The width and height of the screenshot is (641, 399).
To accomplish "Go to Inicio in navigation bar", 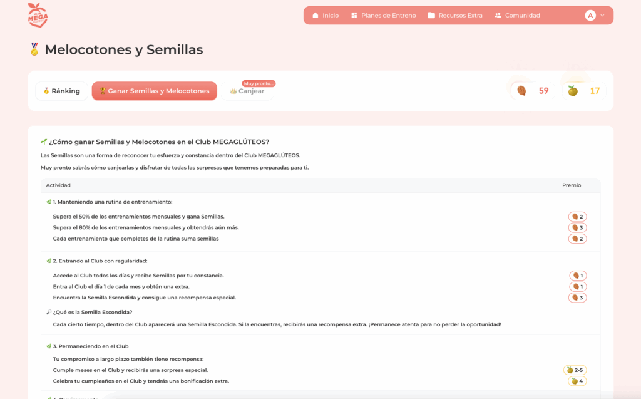I will 331,16.
